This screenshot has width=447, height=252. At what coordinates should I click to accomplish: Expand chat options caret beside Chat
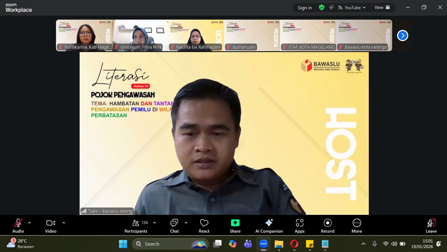click(186, 223)
